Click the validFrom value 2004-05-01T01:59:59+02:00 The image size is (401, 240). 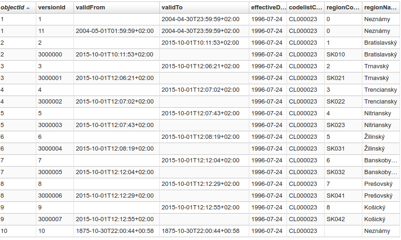(115, 31)
